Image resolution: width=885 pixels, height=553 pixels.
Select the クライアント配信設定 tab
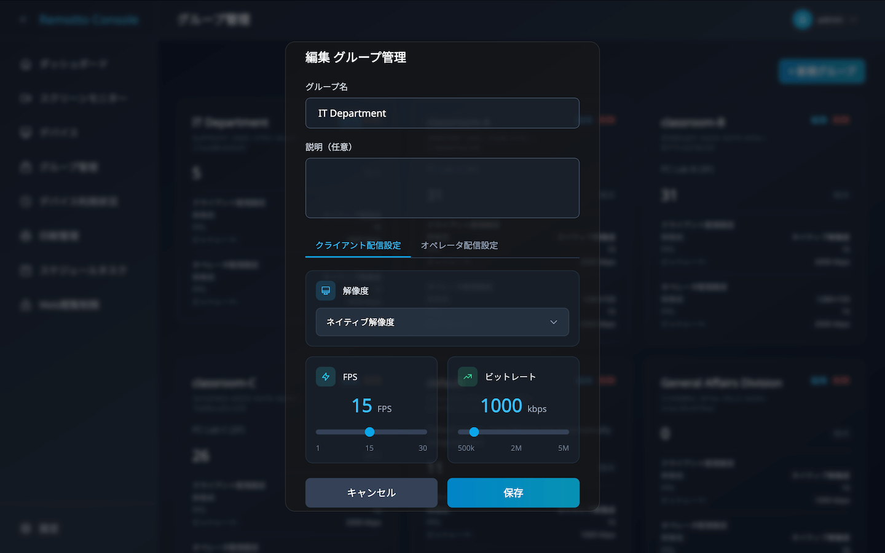(358, 245)
